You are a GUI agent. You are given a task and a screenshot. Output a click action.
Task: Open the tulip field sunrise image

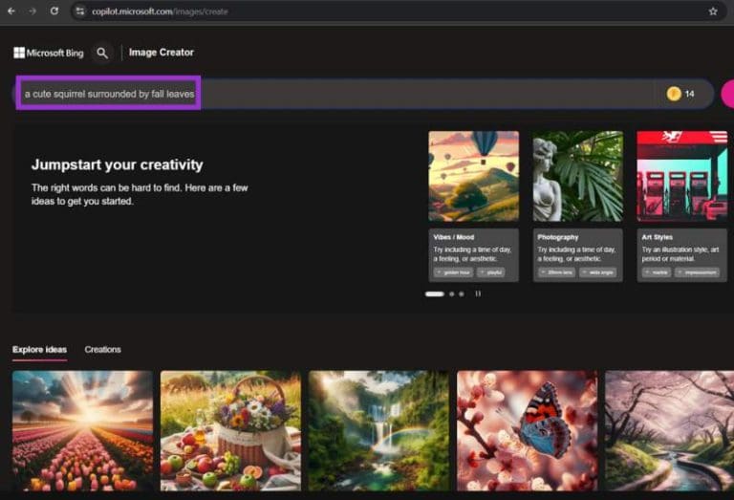pyautogui.click(x=82, y=430)
